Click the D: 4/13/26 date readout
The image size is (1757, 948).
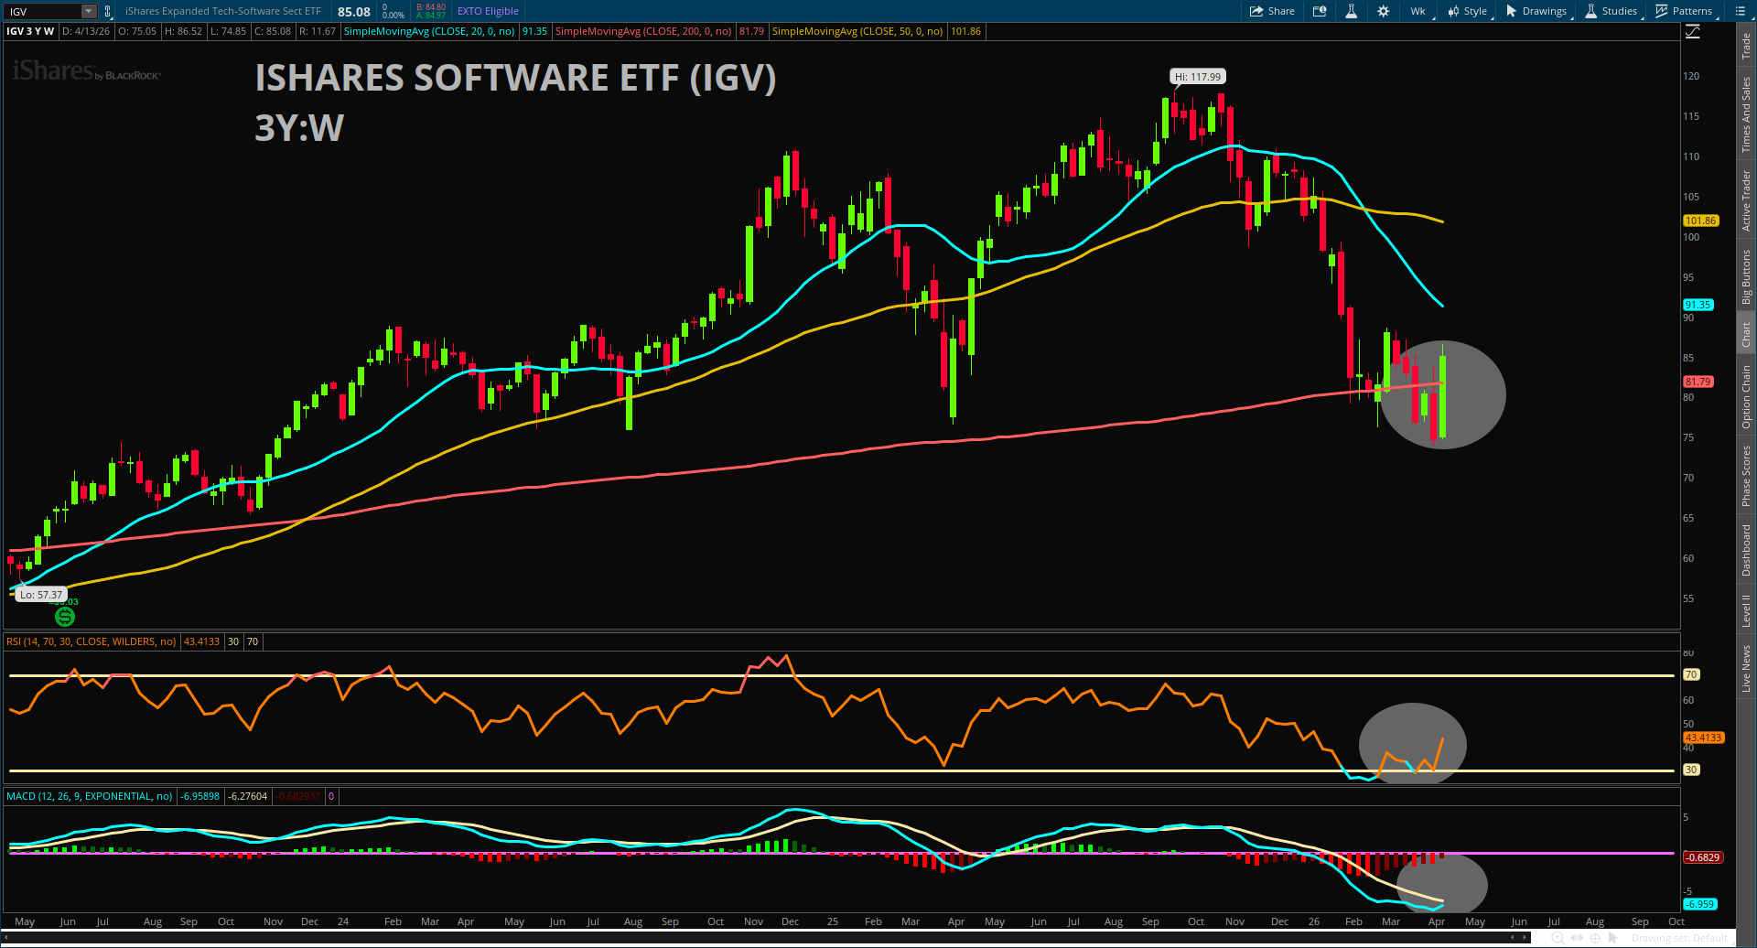(x=86, y=31)
